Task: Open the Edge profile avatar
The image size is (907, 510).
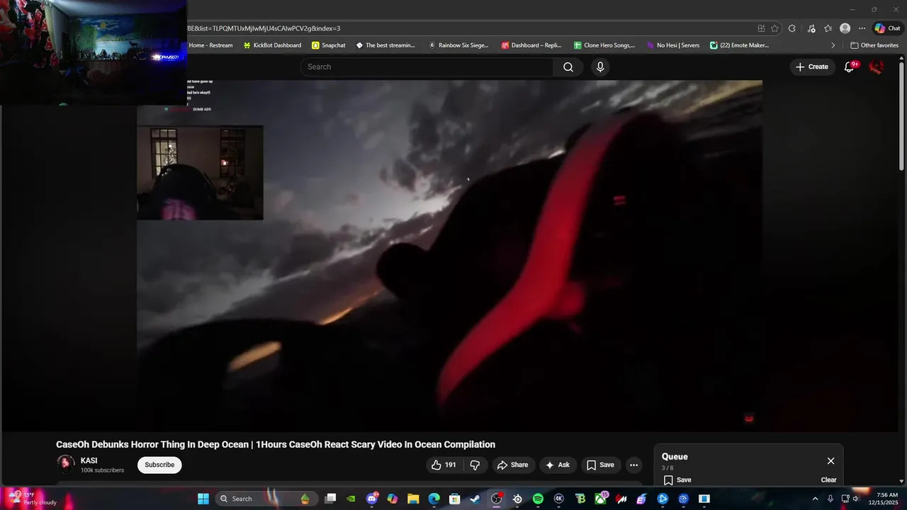Action: [845, 28]
